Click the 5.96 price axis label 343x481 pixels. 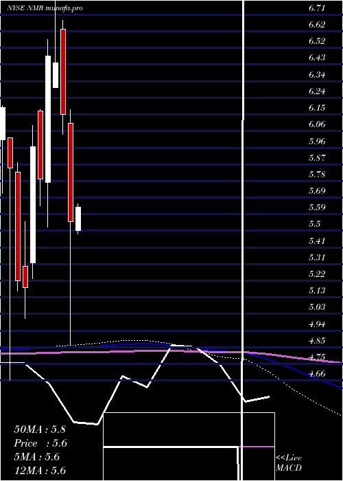[x=317, y=142]
